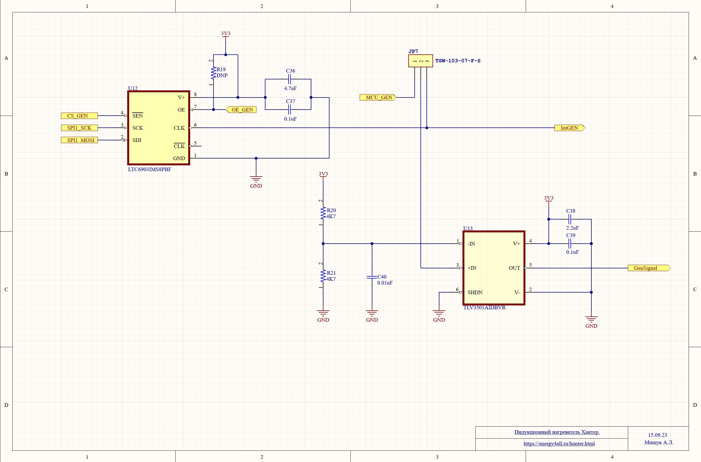
Task: Click the -IN pin label on U13
Action: [x=471, y=244]
